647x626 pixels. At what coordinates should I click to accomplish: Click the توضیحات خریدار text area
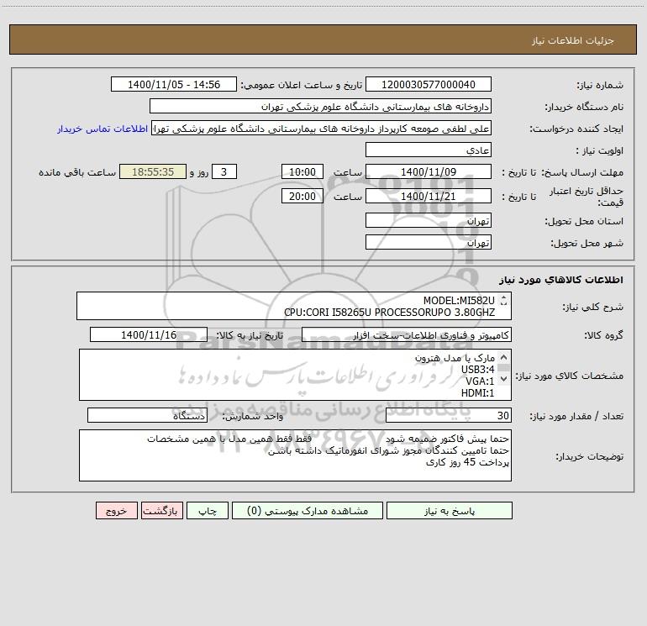click(x=295, y=455)
